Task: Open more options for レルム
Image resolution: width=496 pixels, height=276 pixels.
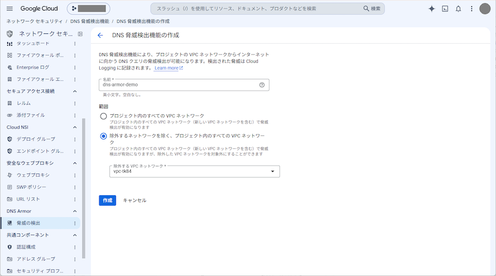Action: point(75,104)
